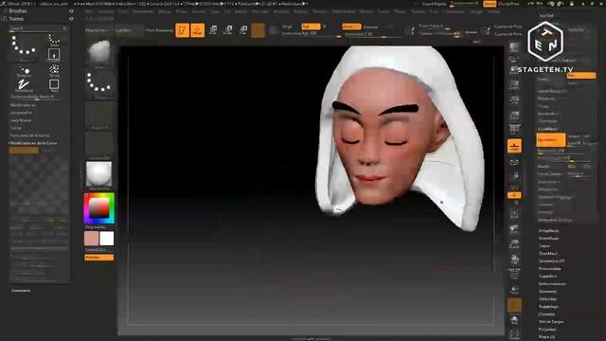Open the Máscaras section
The image size is (606, 341).
547,291
